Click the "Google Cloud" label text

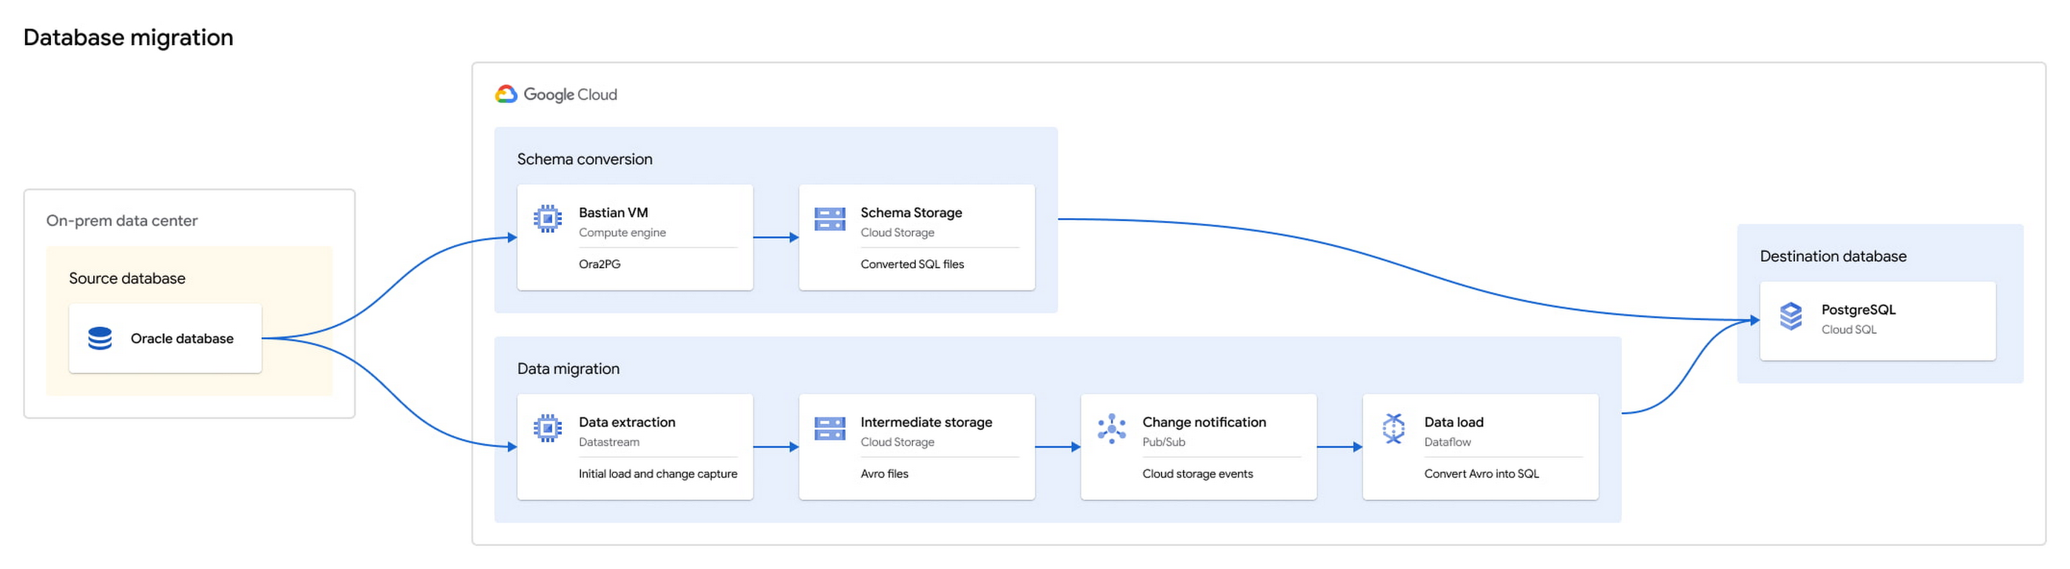tap(571, 95)
